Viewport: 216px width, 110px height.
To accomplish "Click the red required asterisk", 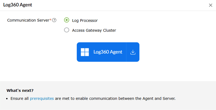I will tap(51, 20).
